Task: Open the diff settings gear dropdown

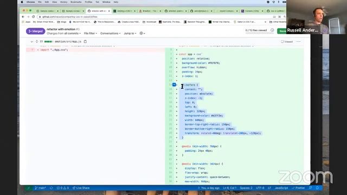Action: 142,34
